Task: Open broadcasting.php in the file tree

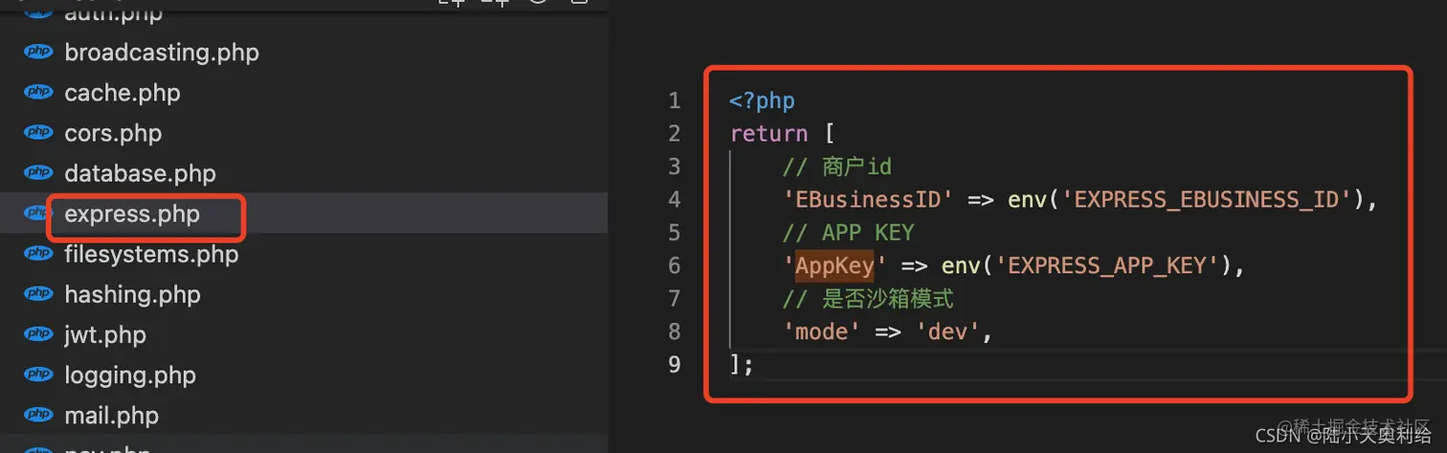Action: pos(162,53)
